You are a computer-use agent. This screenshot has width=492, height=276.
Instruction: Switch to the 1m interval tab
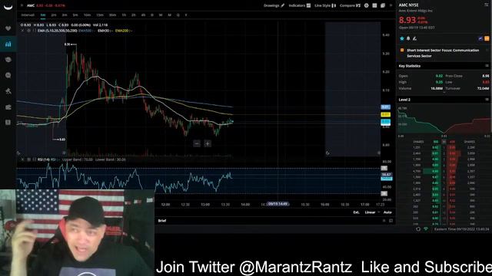pyautogui.click(x=43, y=15)
